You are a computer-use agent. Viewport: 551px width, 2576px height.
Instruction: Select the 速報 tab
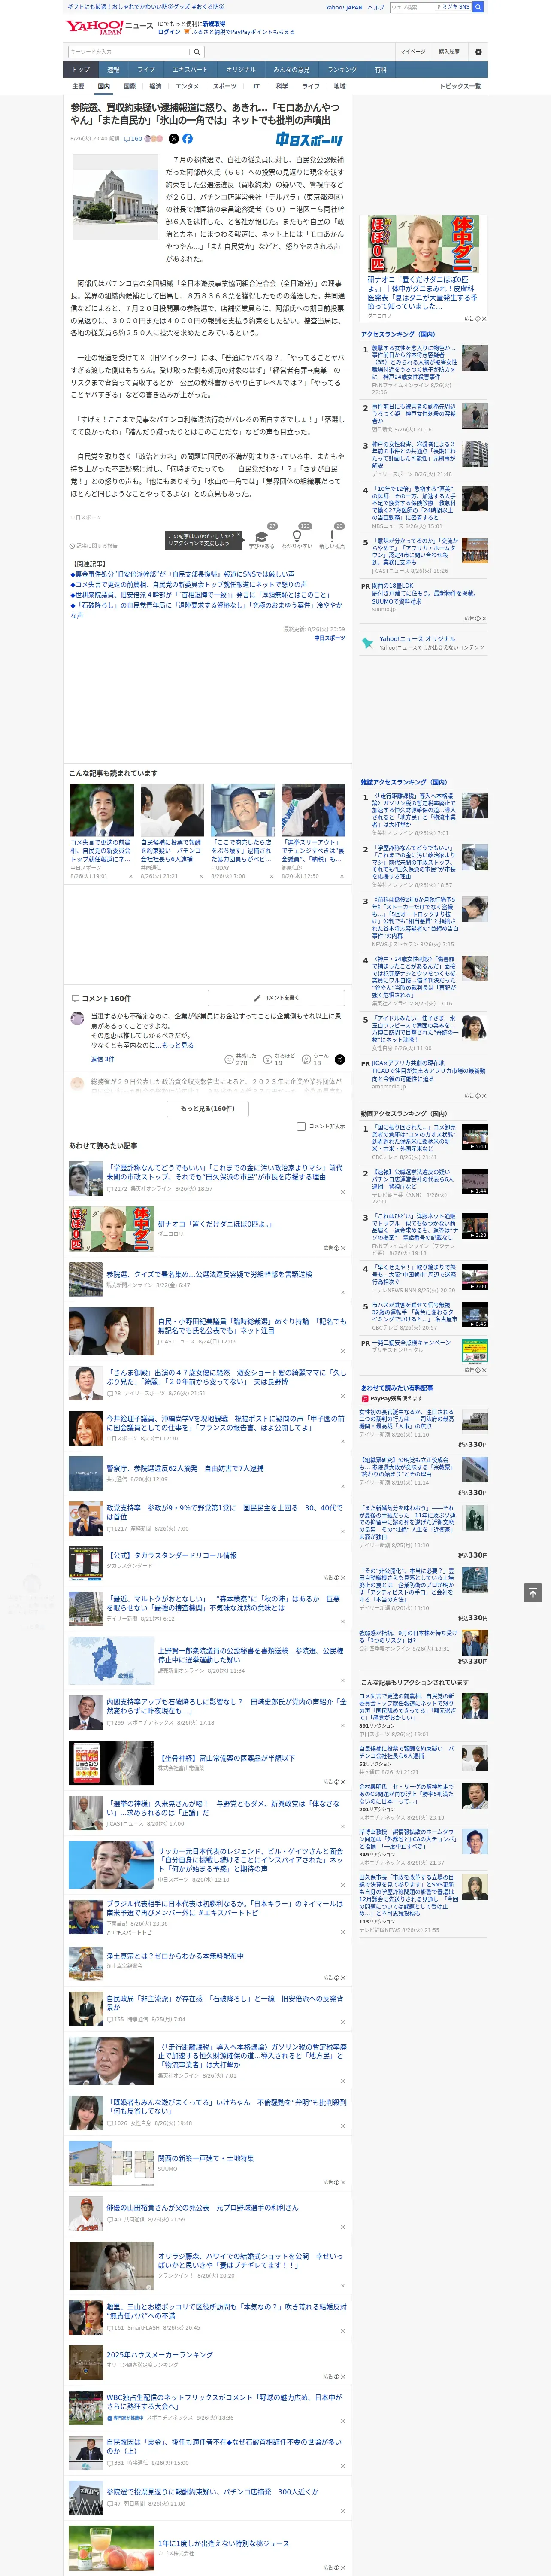pos(113,70)
